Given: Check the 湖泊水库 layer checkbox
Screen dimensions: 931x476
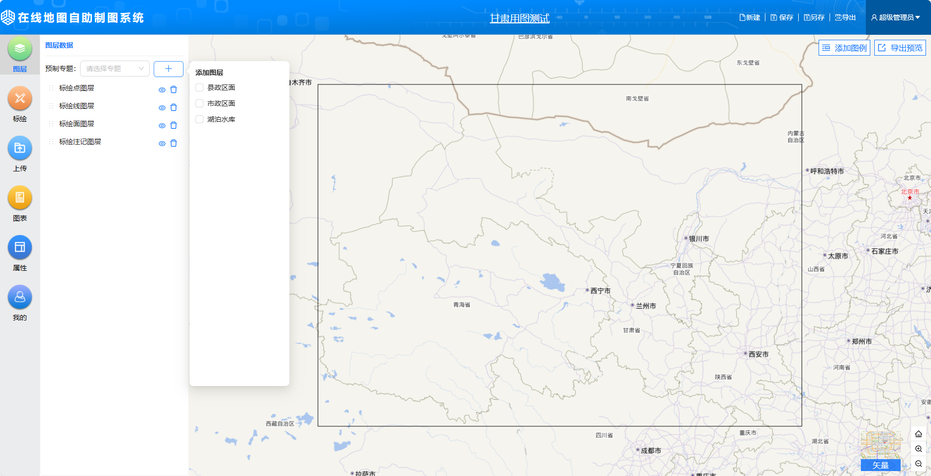Looking at the screenshot, I should pyautogui.click(x=199, y=119).
